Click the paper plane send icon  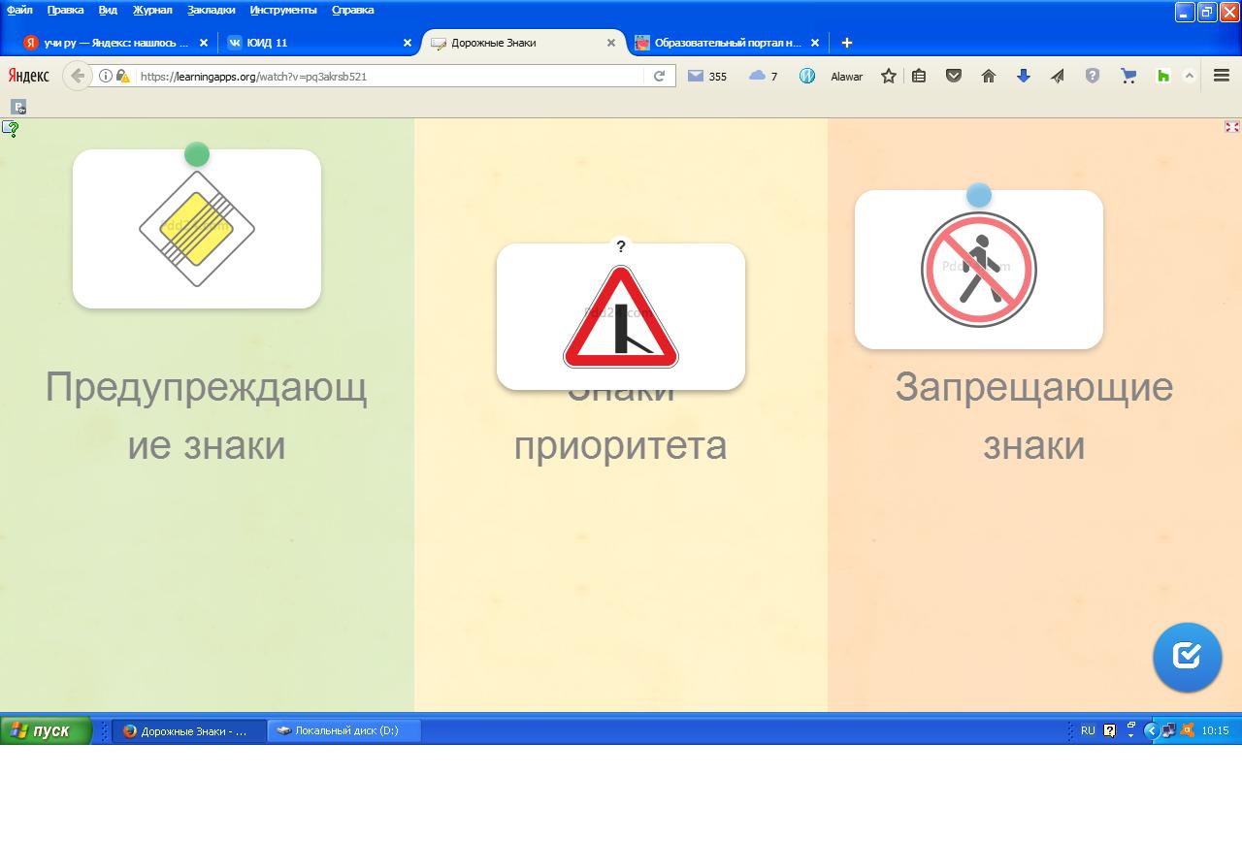pos(1058,76)
